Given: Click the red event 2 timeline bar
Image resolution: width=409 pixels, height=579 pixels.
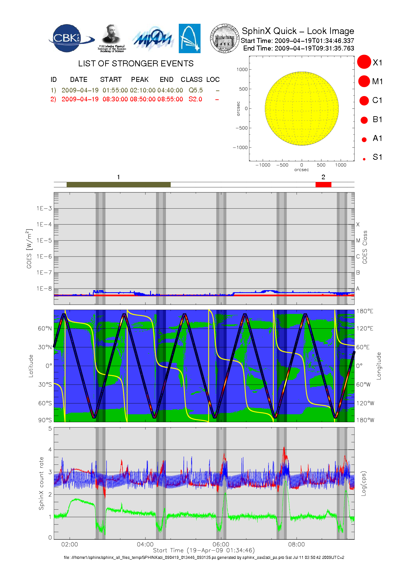Looking at the screenshot, I should tap(323, 185).
